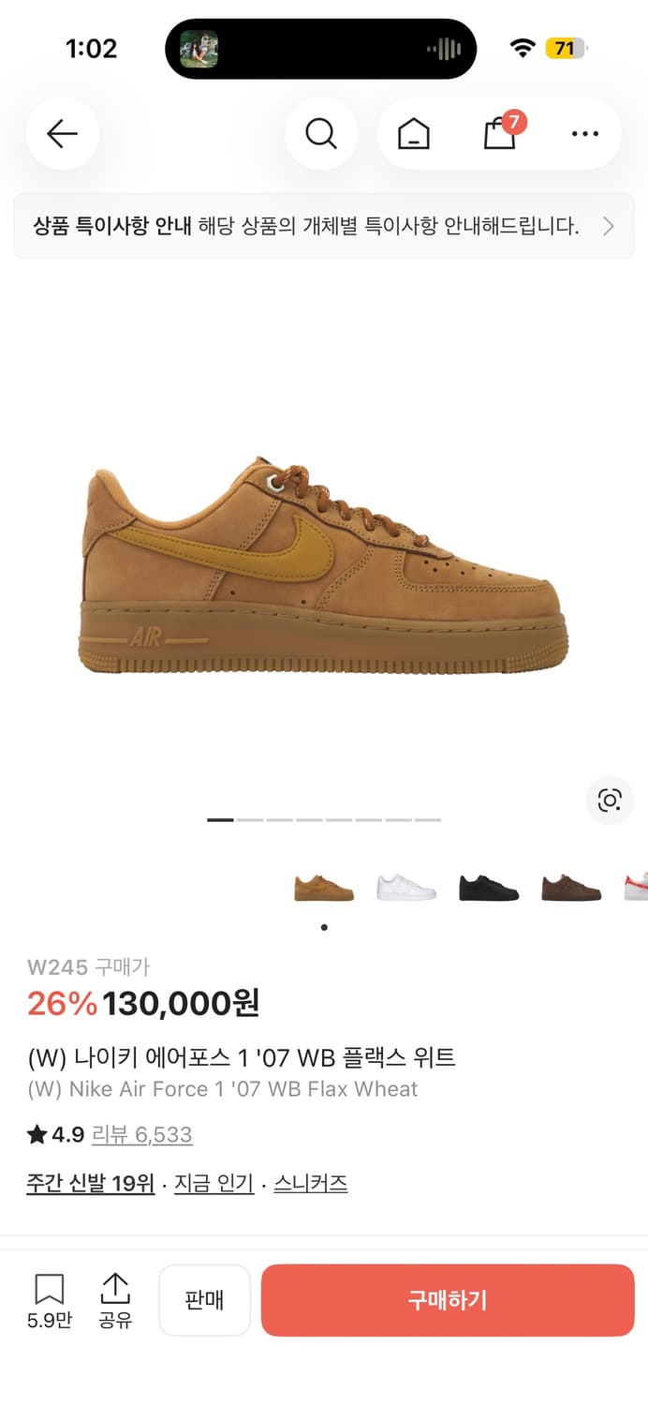
Task: Open the 리뷰 6,533 reviews link
Action: 142,1134
